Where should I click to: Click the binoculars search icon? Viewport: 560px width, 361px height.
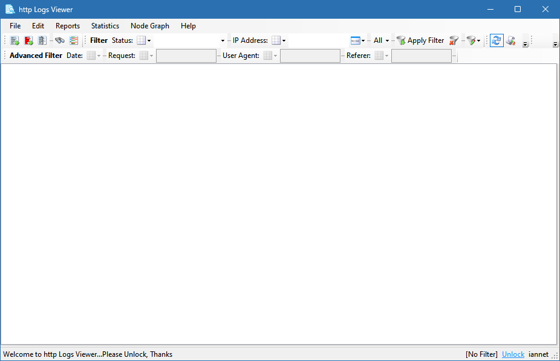[60, 40]
